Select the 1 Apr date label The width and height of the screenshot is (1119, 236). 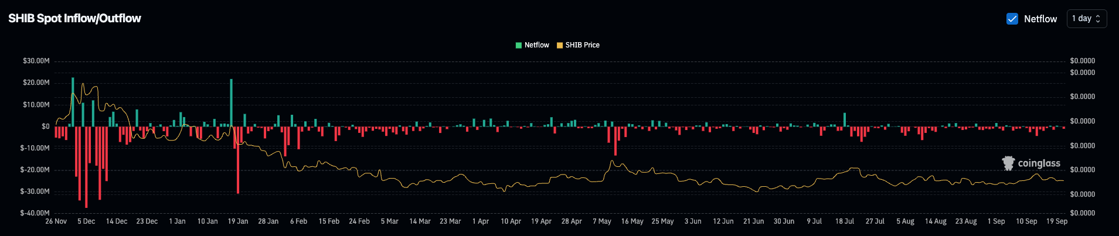(x=481, y=221)
